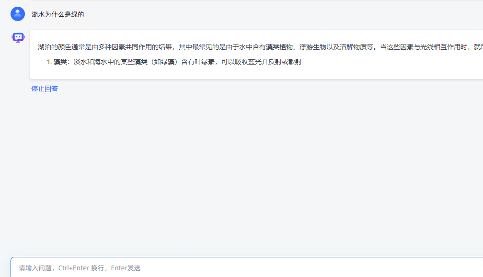Click the chat area below the conversation
This screenshot has height=277, width=483.
[x=240, y=167]
